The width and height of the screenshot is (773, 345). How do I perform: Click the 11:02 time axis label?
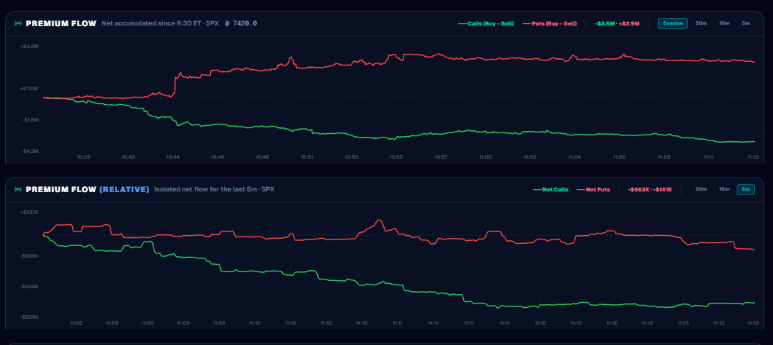coord(530,157)
